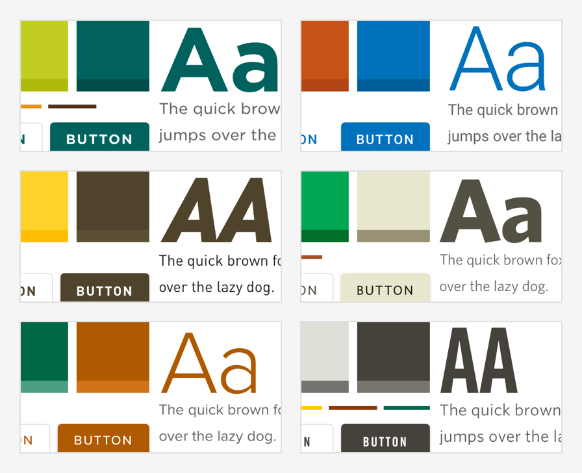Click the italic brown "AA" type sample
Image resolution: width=582 pixels, height=473 pixels.
pos(216,209)
